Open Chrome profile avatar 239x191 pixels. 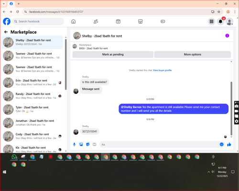(x=228, y=11)
